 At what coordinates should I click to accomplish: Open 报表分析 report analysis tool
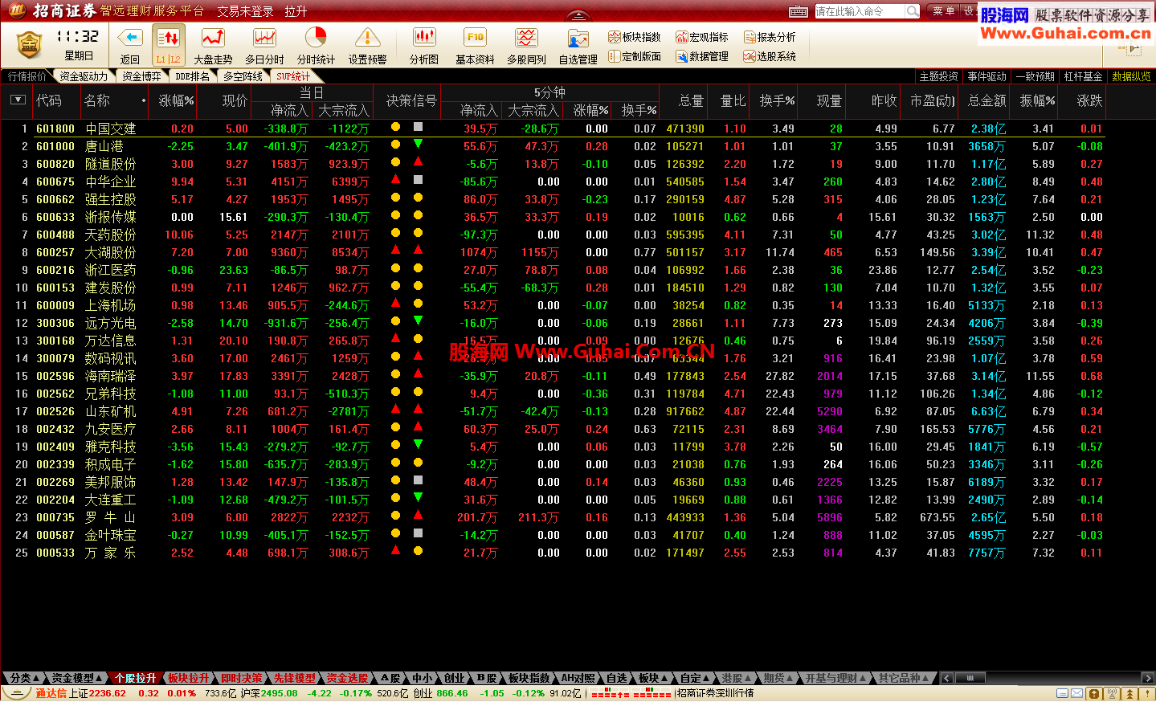point(770,37)
